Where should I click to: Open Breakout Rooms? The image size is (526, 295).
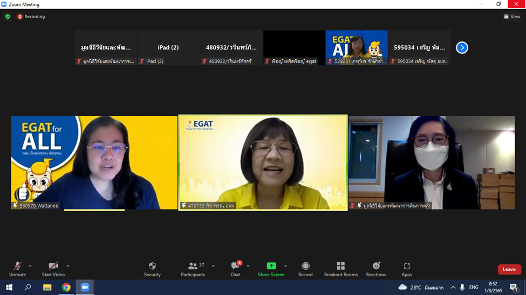click(x=341, y=269)
